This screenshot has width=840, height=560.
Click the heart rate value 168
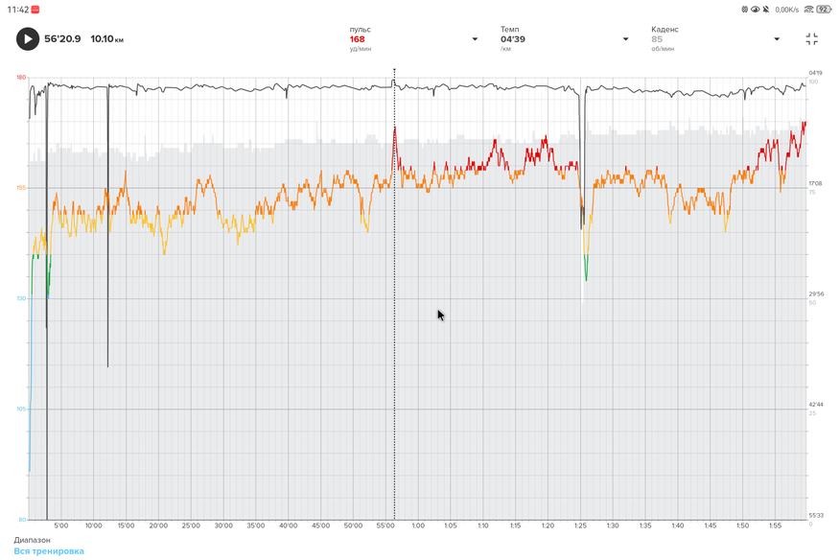point(358,39)
